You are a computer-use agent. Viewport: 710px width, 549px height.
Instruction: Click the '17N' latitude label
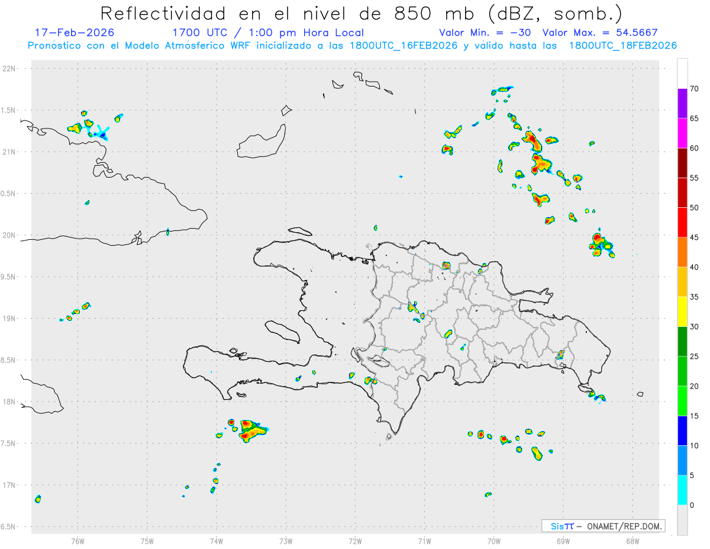(9, 485)
